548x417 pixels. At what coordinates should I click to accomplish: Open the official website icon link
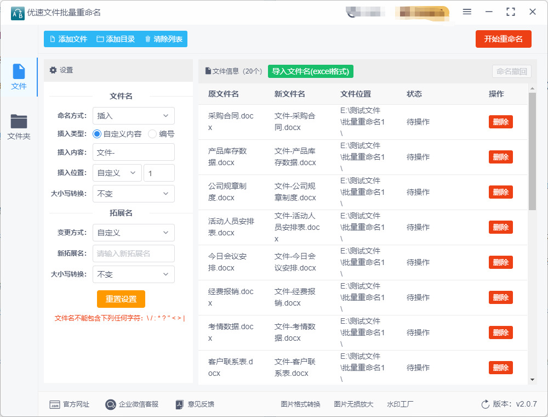[54, 404]
